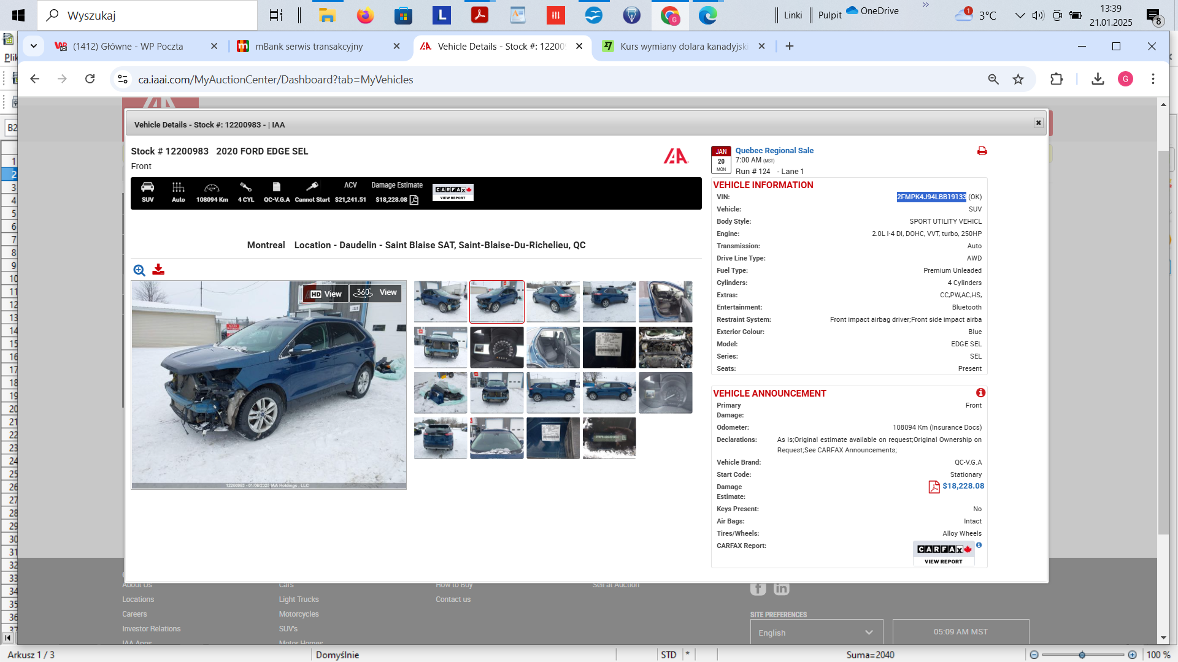The height and width of the screenshot is (662, 1178).
Task: Select spreadsheet row header 10
Action: [x=9, y=279]
